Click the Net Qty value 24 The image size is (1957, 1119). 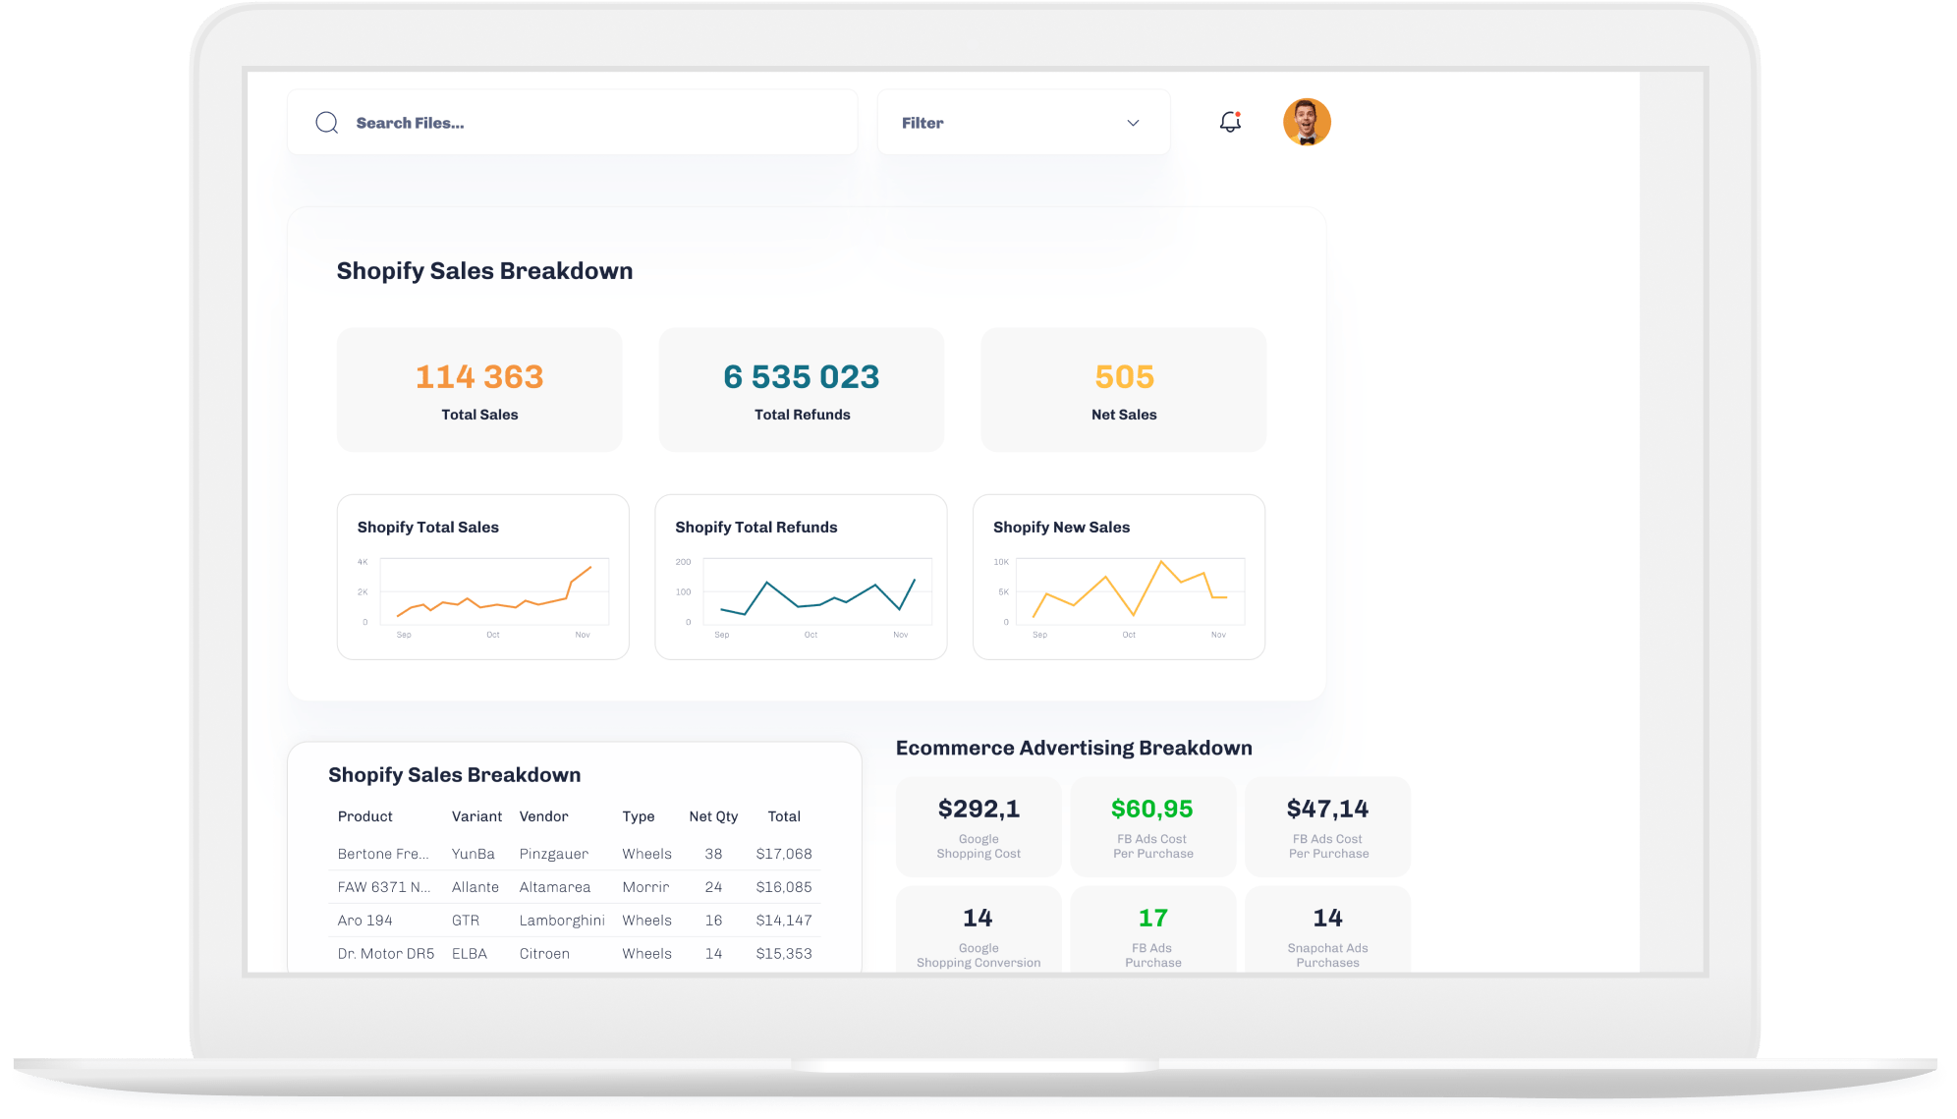[x=713, y=887]
